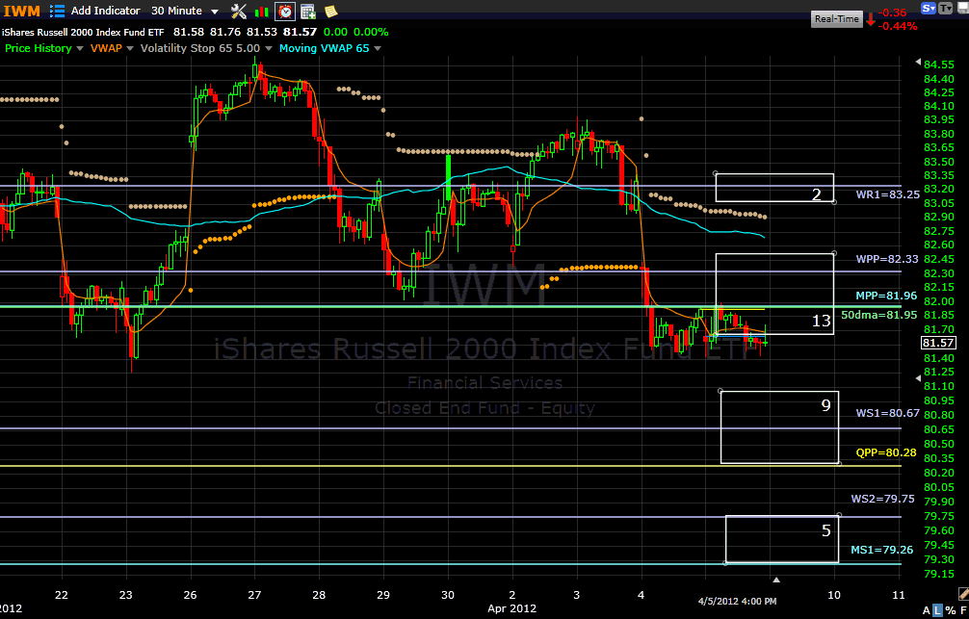Click the partially visible save disk icon
Screen dimensions: 969x619
pos(963,8)
